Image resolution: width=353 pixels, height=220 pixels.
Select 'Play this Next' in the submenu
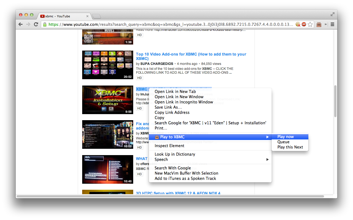(x=290, y=147)
